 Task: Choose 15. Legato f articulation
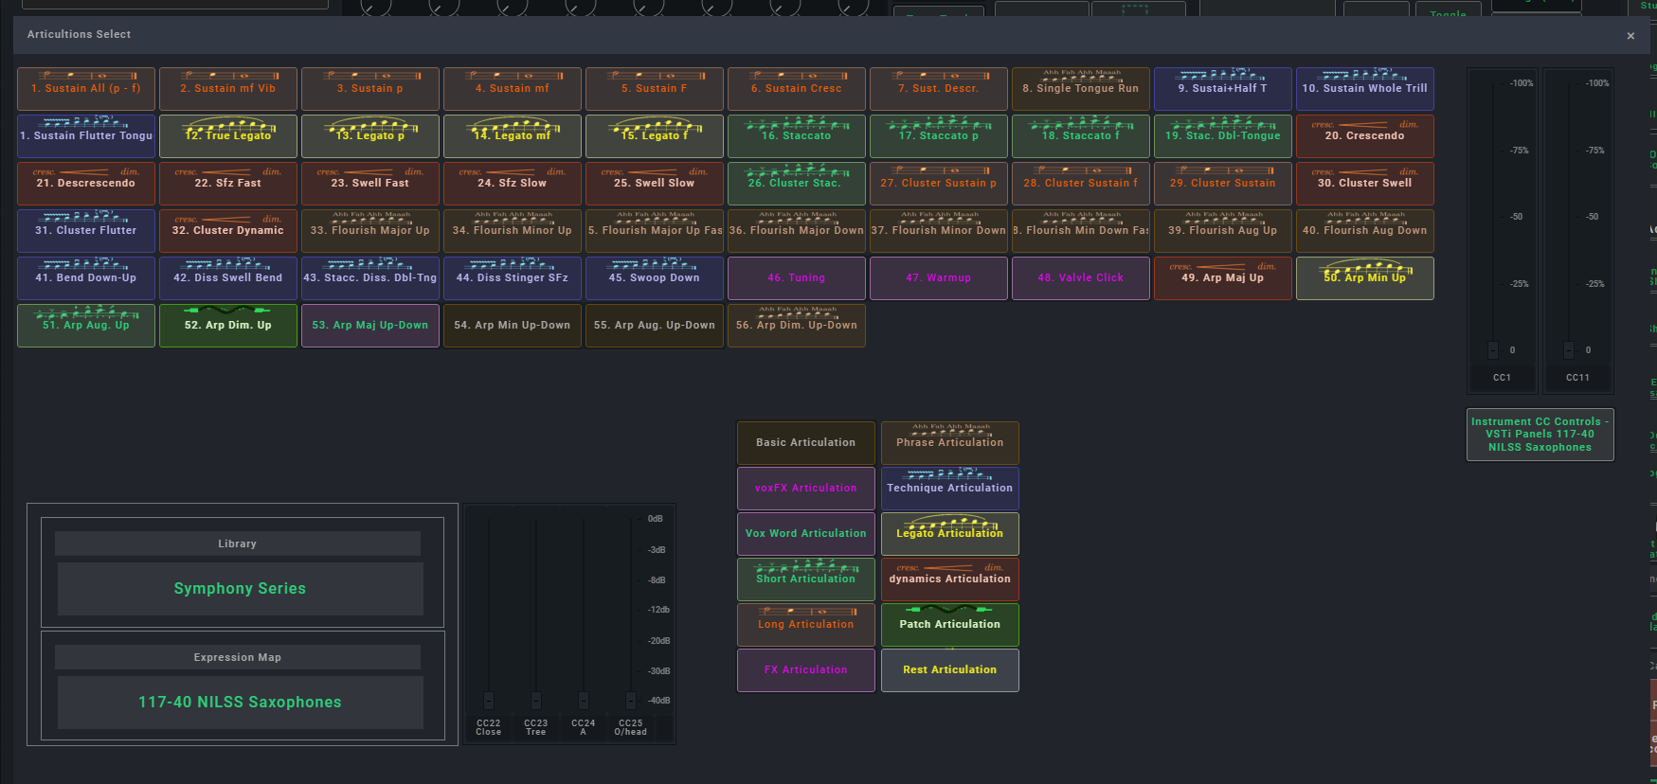655,136
